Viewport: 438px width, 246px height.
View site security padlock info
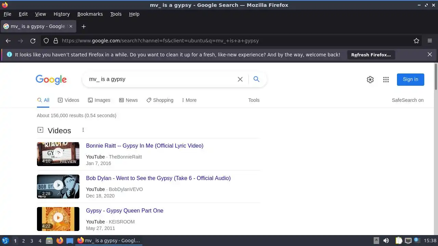pos(56,41)
